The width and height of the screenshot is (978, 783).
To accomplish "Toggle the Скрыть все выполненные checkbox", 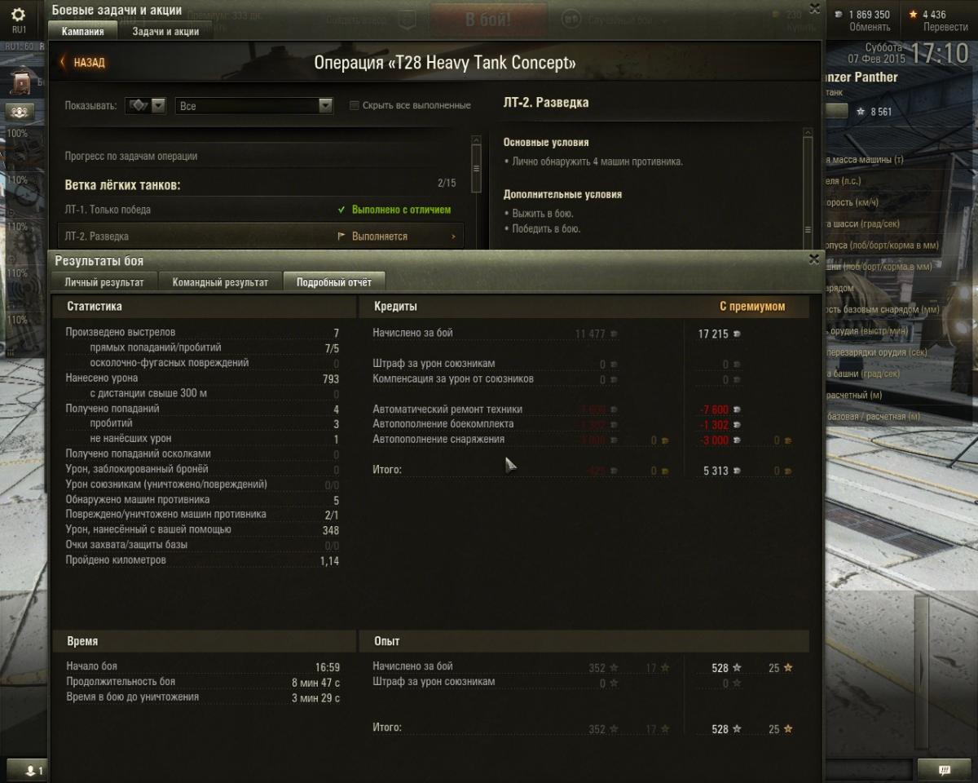I will tap(354, 105).
